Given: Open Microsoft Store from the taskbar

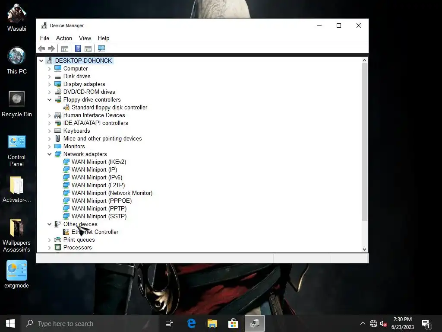Looking at the screenshot, I should (233, 323).
